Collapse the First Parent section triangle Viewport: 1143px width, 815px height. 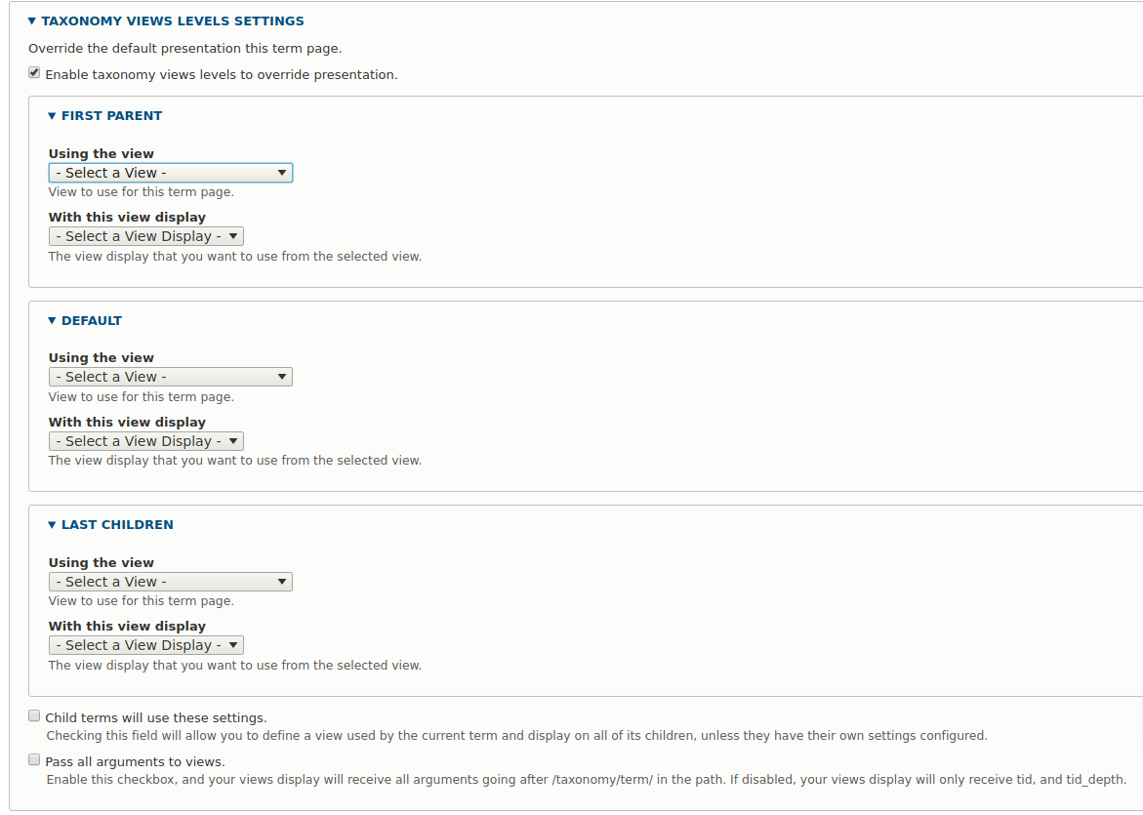click(52, 115)
